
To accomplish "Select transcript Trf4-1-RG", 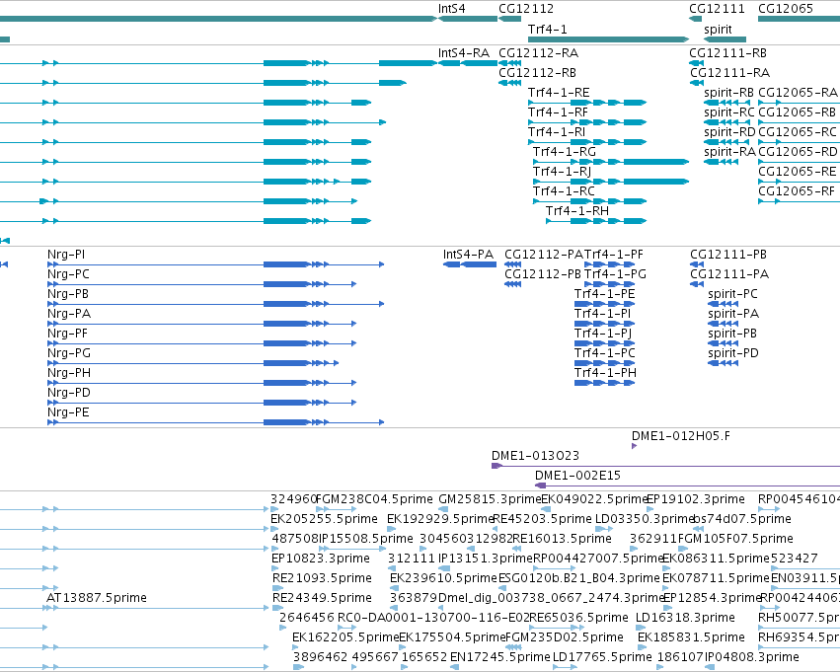I will pyautogui.click(x=564, y=152).
